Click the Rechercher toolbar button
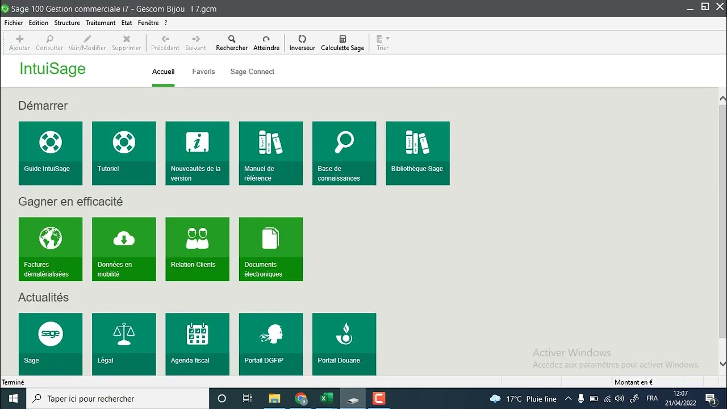Image resolution: width=727 pixels, height=409 pixels. pos(232,43)
